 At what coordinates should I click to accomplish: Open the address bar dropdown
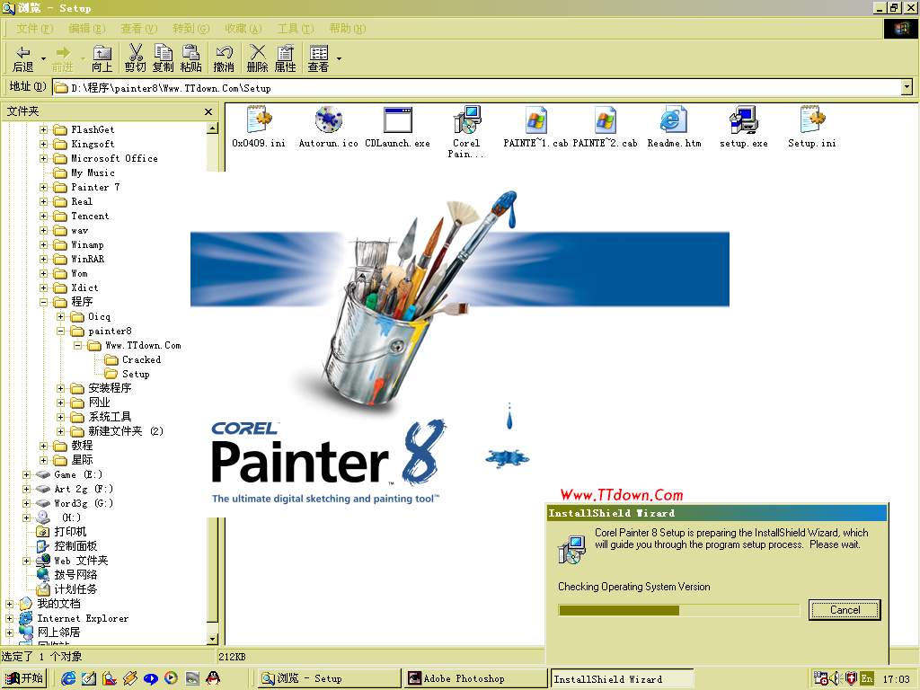tap(907, 87)
